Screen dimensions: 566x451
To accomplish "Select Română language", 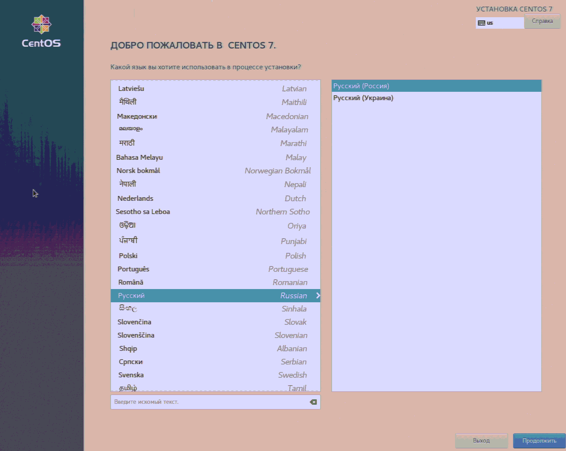I will coord(215,282).
